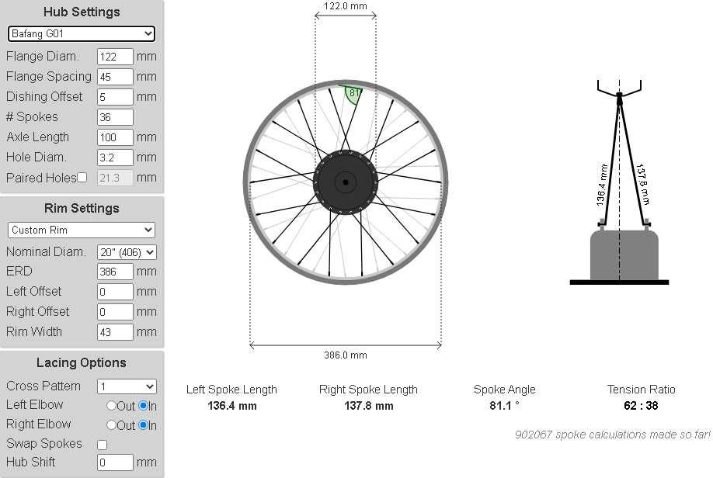The width and height of the screenshot is (713, 478).
Task: Click the Rim Settings heading
Action: (82, 208)
